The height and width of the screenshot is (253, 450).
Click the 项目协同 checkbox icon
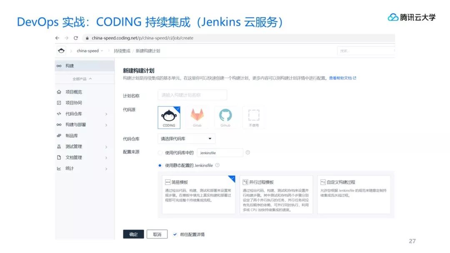click(x=59, y=103)
